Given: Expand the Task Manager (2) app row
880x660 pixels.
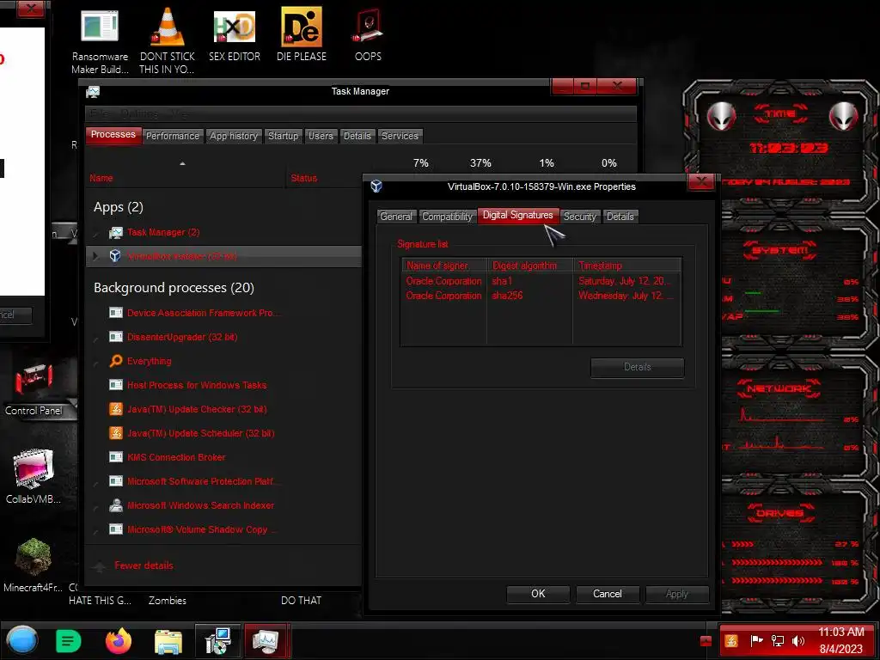Looking at the screenshot, I should (95, 232).
